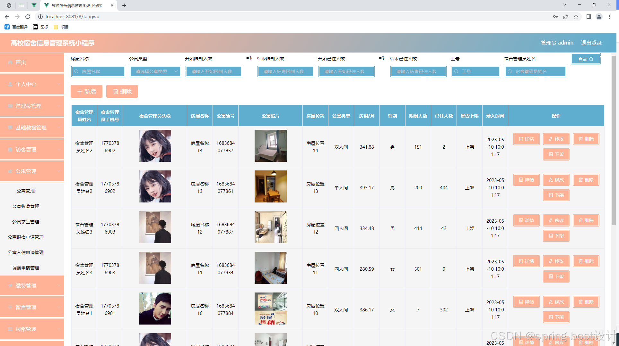Click the search icon in 查询 button
This screenshot has width=619, height=346.
click(x=591, y=59)
